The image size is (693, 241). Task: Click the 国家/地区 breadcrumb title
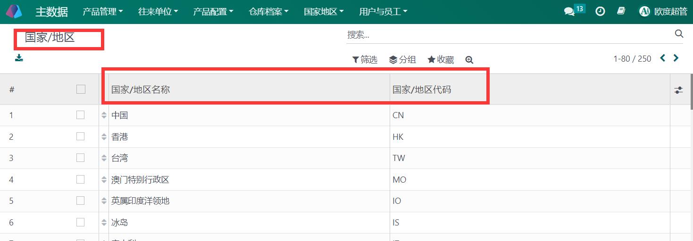tap(50, 38)
